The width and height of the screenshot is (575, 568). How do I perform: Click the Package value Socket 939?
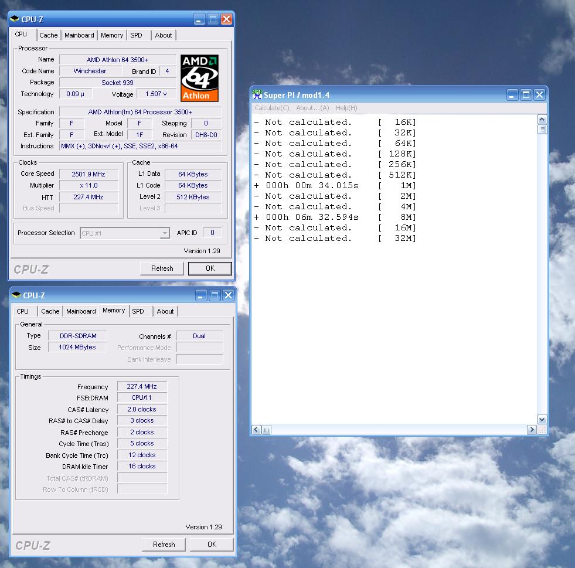pos(117,83)
